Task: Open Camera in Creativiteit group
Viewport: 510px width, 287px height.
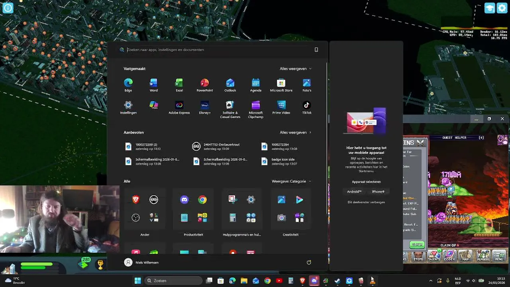Action: point(281,218)
